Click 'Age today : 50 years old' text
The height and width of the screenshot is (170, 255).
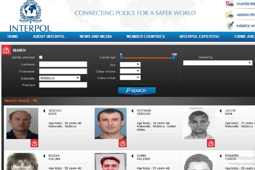pos(65,123)
